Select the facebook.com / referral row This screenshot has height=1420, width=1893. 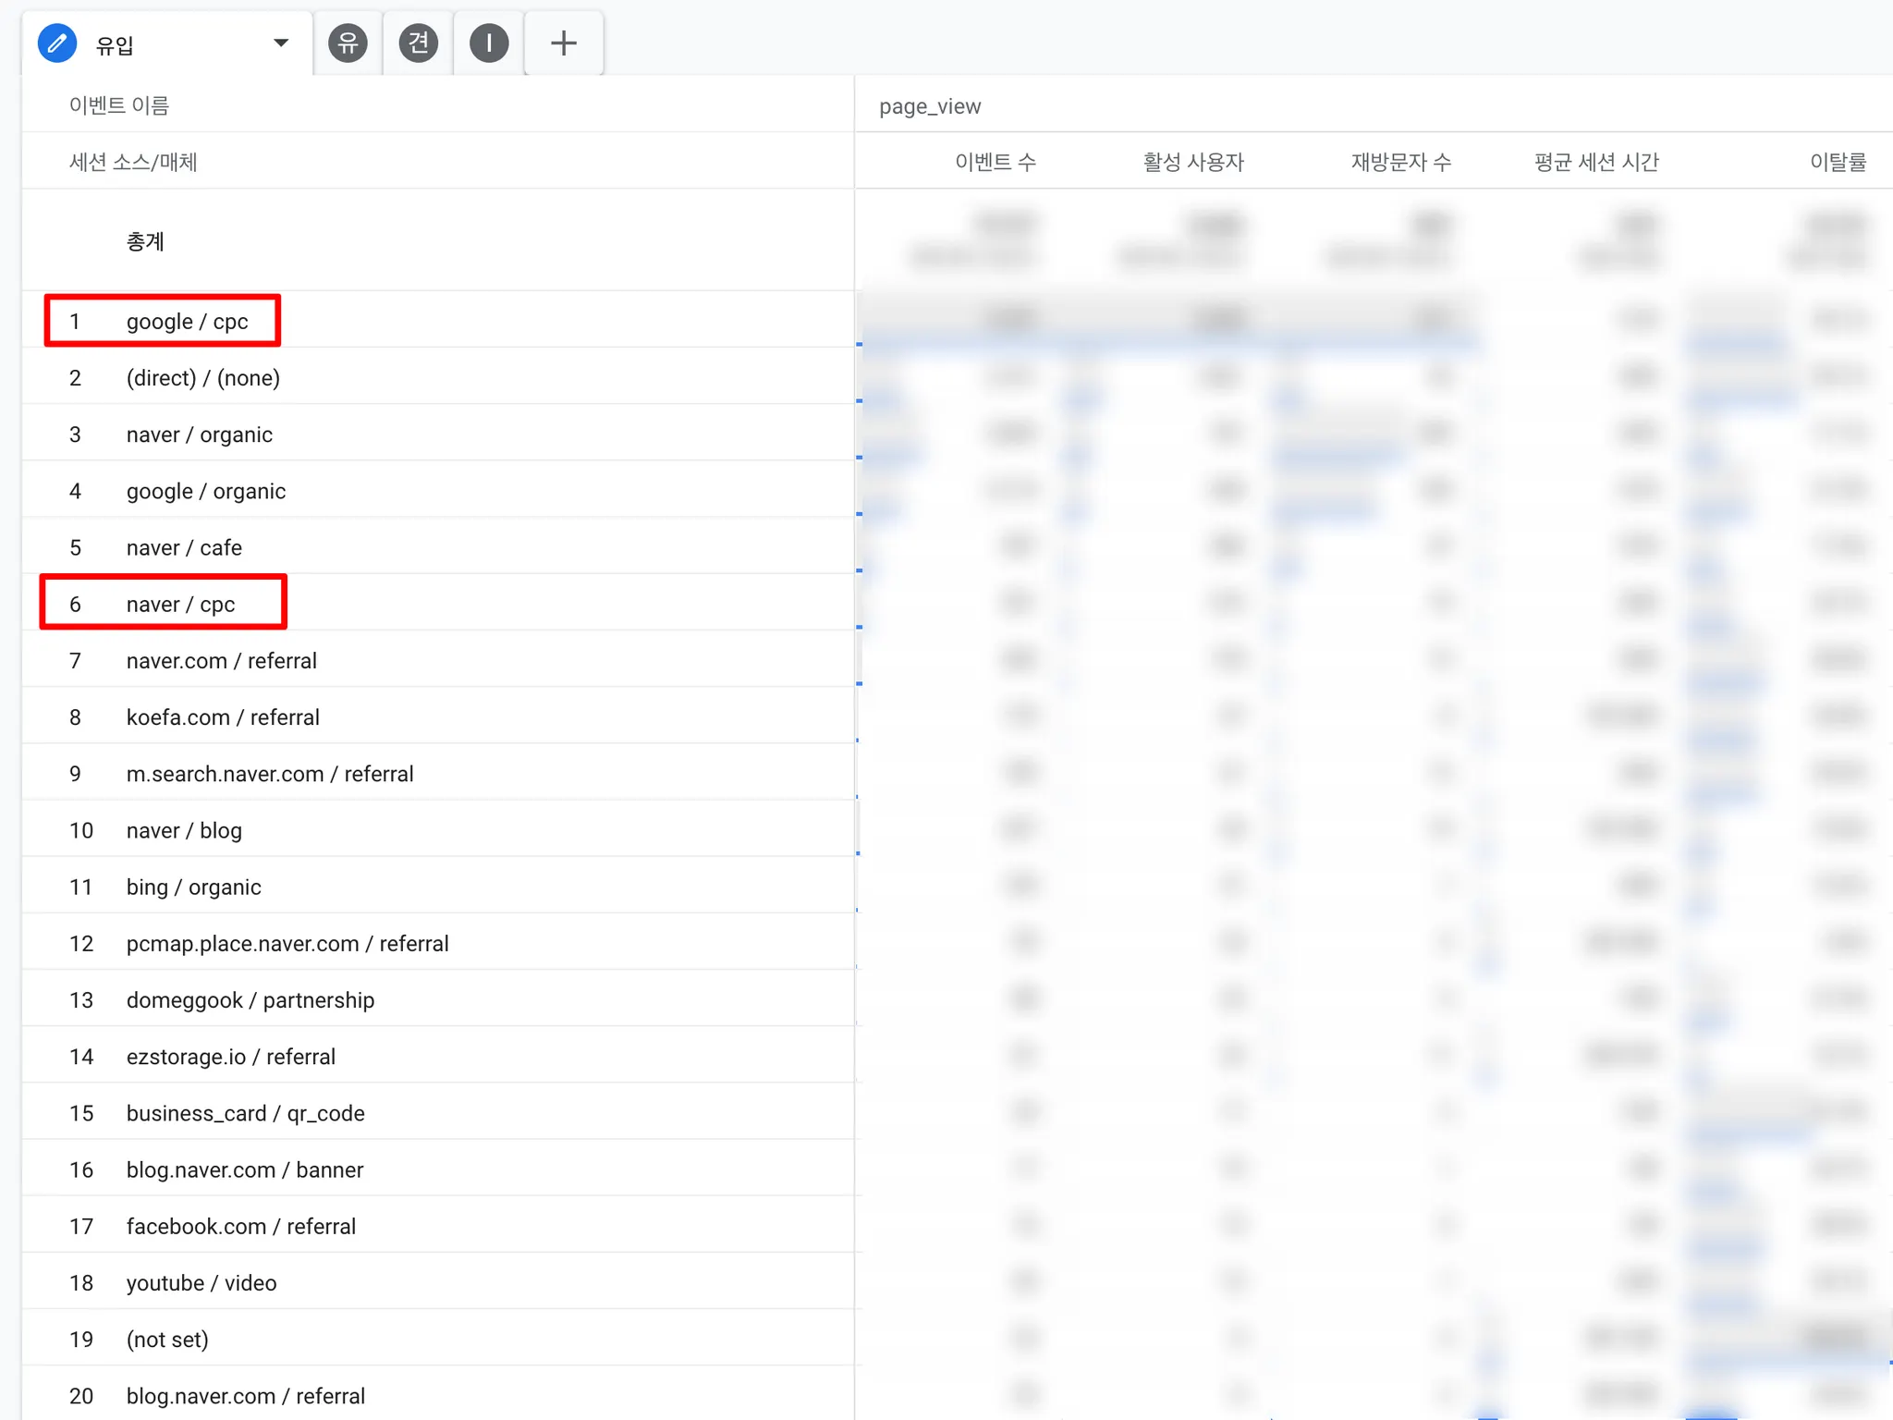[x=240, y=1227]
